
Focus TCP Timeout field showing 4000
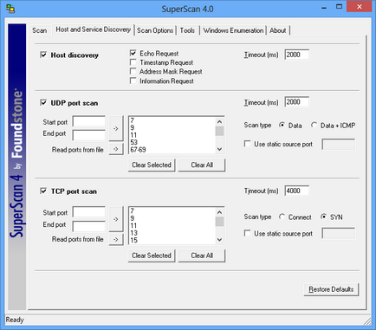click(297, 191)
